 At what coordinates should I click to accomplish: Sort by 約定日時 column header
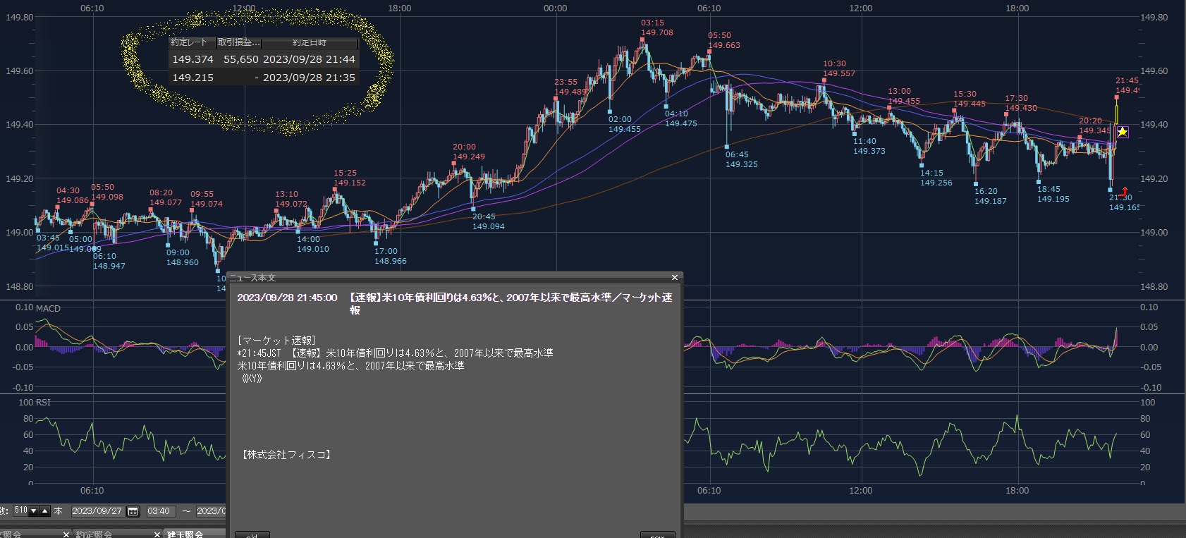pos(310,42)
